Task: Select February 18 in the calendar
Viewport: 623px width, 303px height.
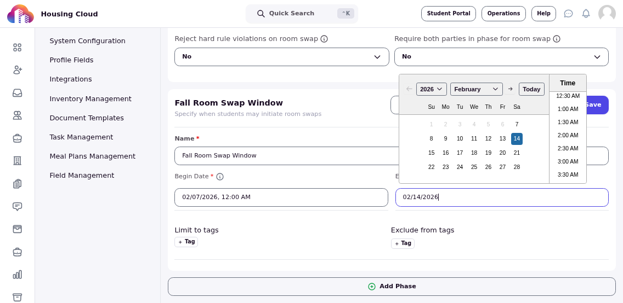Action: [x=474, y=153]
